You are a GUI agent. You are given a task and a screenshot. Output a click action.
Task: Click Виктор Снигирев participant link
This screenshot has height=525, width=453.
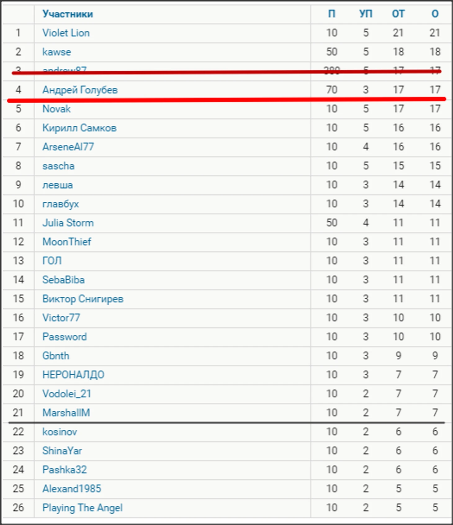point(83,299)
